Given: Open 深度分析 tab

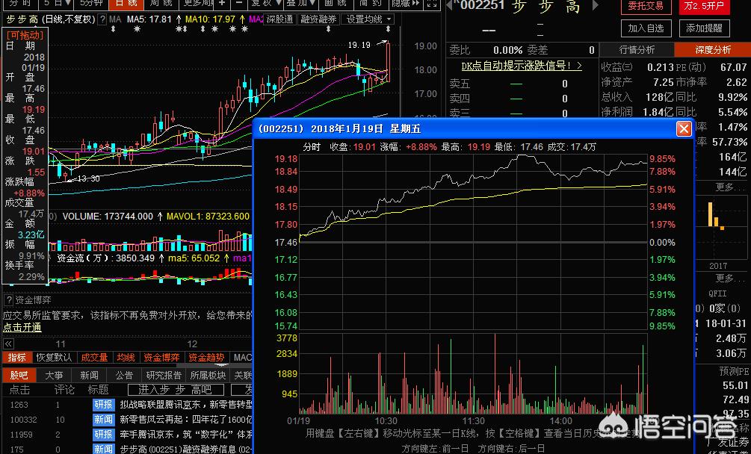Looking at the screenshot, I should [x=713, y=50].
